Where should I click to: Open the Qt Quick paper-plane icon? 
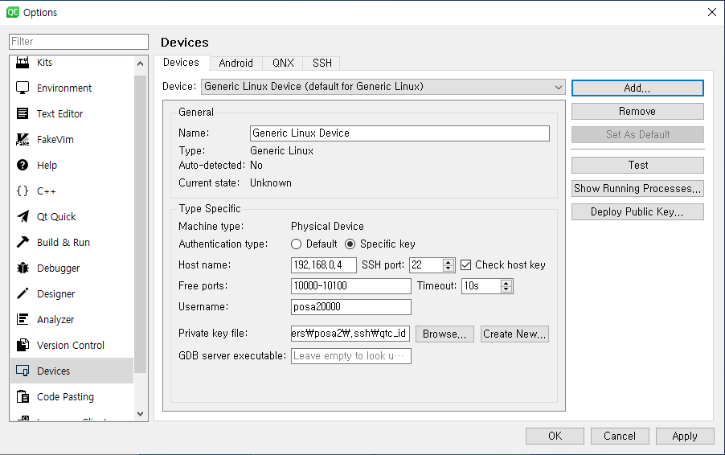pos(23,216)
